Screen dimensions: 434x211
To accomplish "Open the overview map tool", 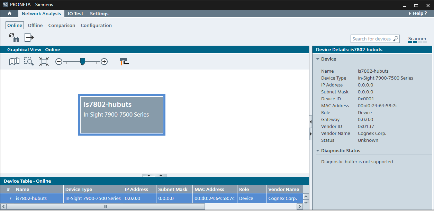I will click(x=14, y=61).
